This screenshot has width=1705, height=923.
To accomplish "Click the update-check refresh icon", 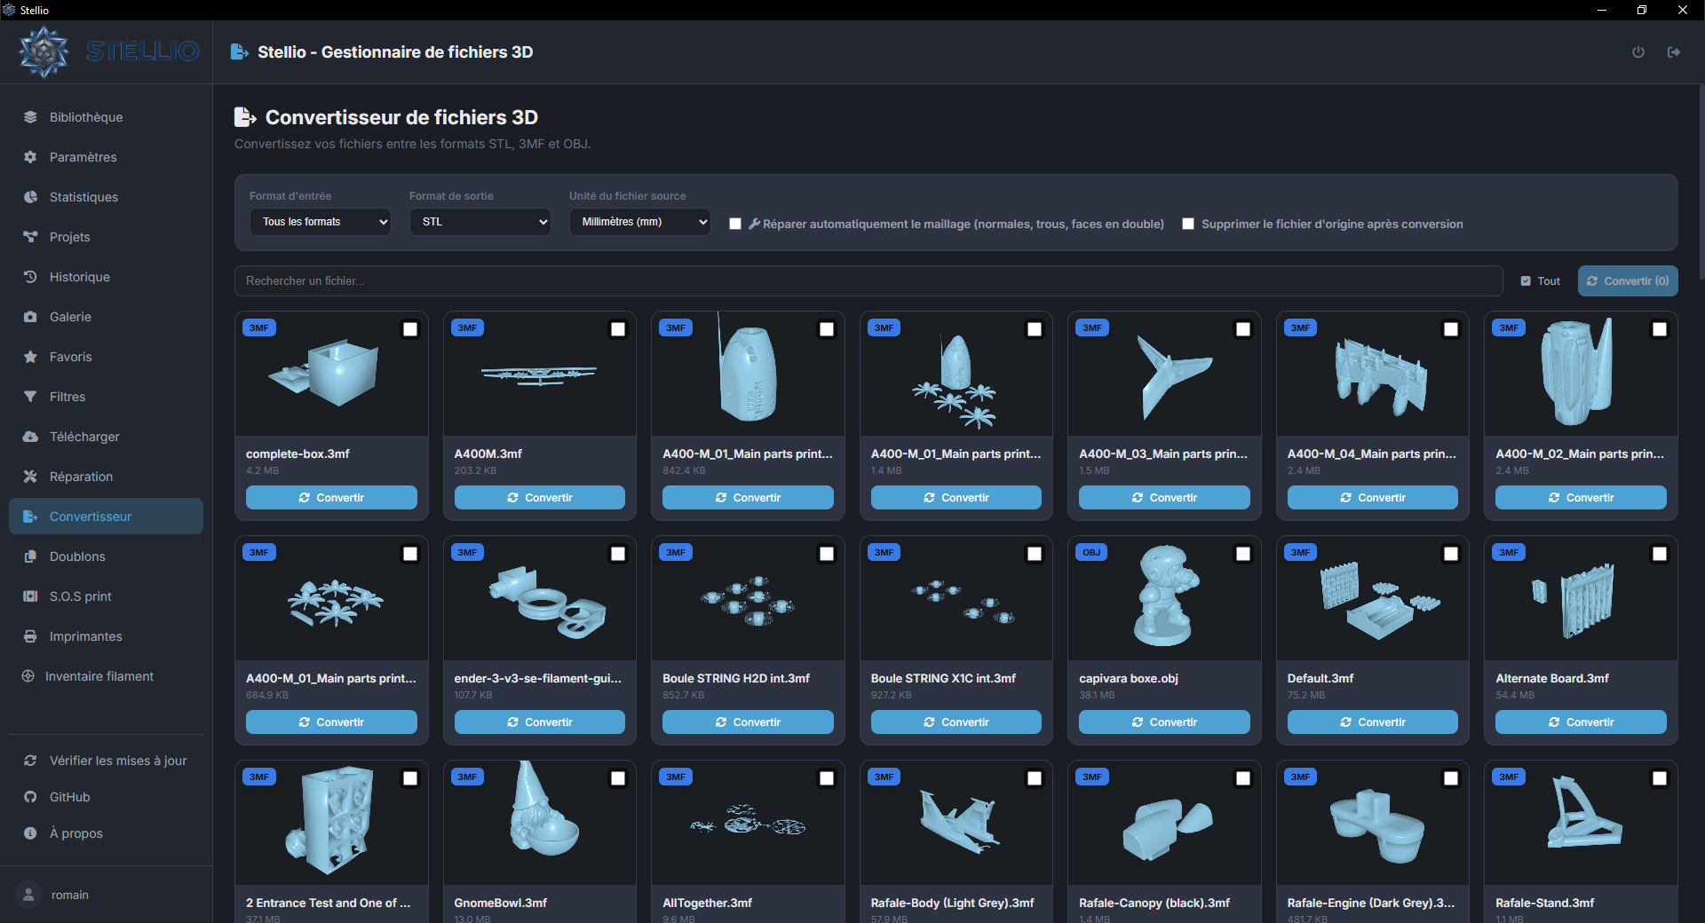I will coord(30,761).
